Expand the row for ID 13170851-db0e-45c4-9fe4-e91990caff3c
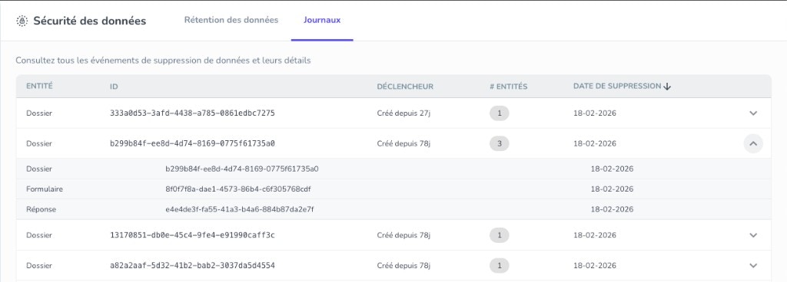Viewport: 787px width, 282px height. coord(753,235)
